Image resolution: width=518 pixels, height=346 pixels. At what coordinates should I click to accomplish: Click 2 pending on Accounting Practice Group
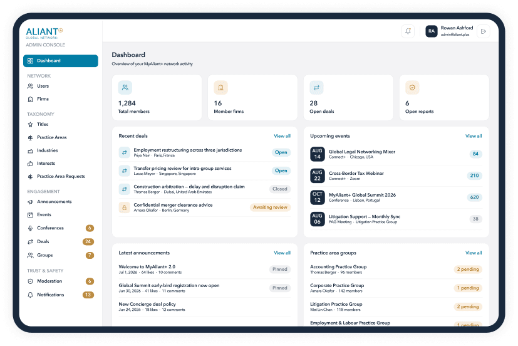pos(468,270)
